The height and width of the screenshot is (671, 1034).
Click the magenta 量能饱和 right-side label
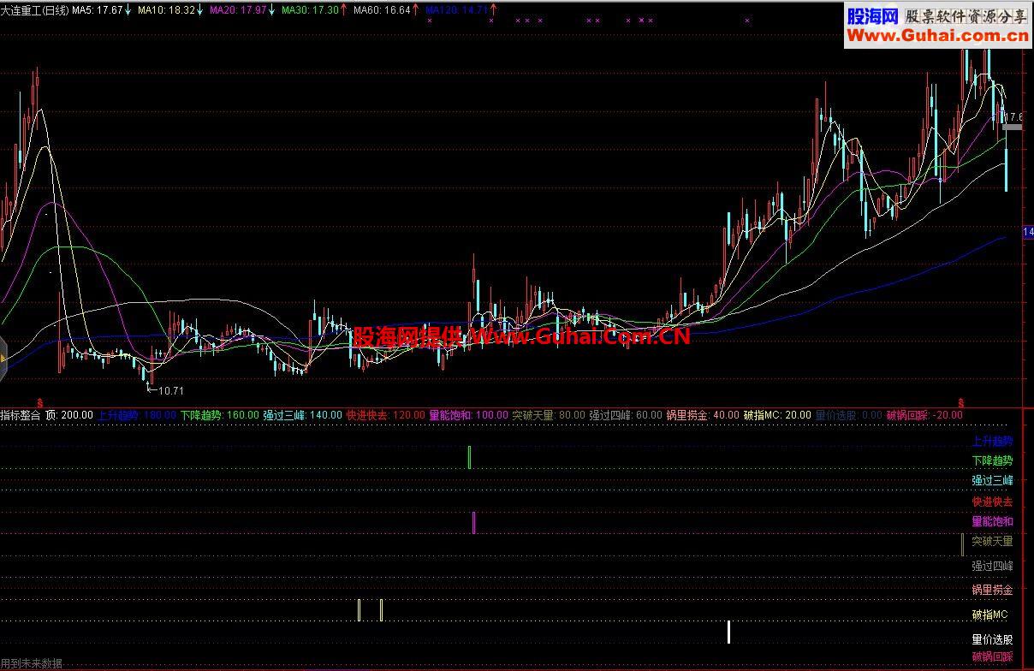(x=992, y=521)
